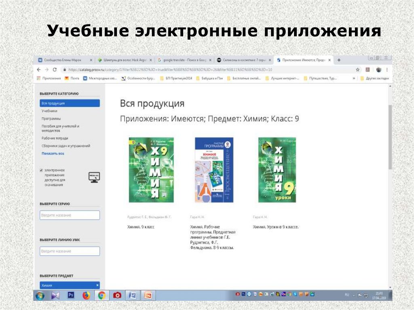Bookmark this page with the star icon
414x310 pixels.
pyautogui.click(x=357, y=70)
